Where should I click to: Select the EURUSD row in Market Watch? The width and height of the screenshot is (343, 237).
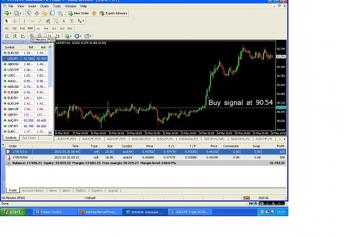pyautogui.click(x=25, y=53)
